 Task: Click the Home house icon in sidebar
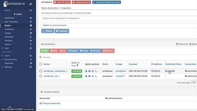[x=31, y=10]
